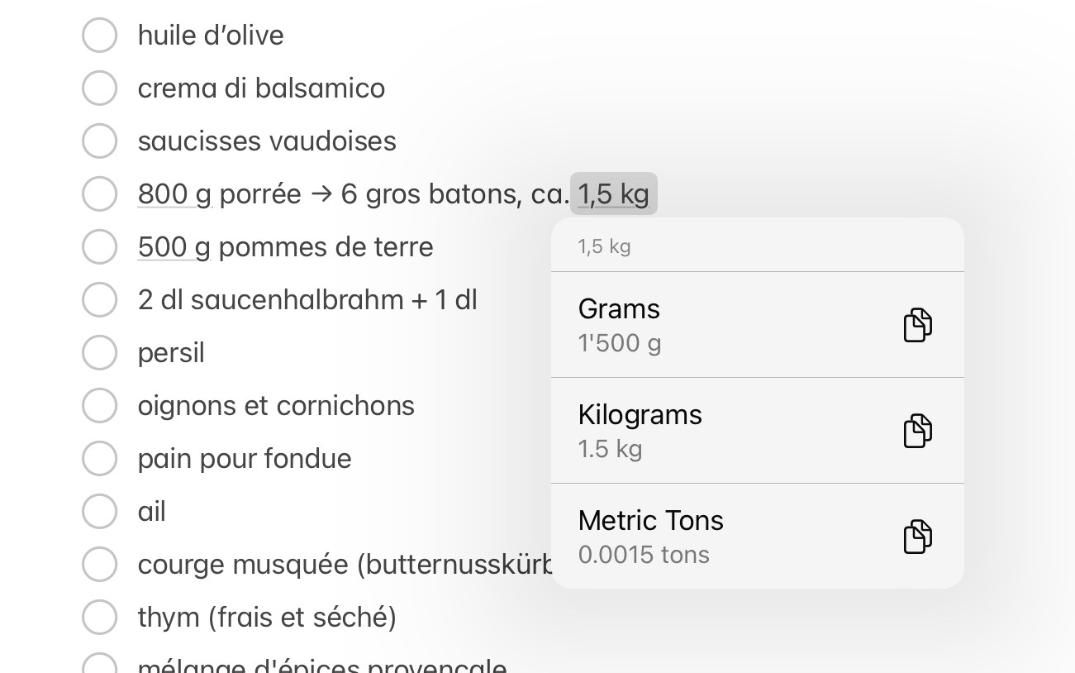Complete the 800 g porrée item
The width and height of the screenshot is (1075, 673).
[99, 194]
